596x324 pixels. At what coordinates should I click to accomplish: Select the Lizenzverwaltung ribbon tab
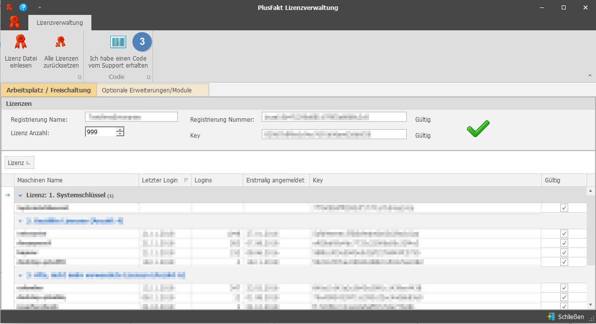tap(60, 23)
